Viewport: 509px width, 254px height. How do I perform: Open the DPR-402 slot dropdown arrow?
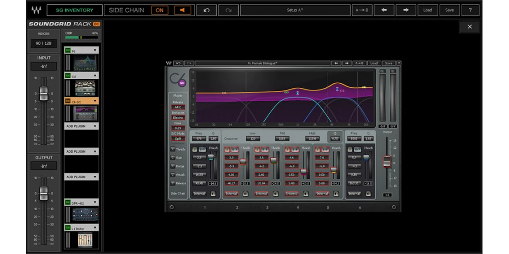95,202
